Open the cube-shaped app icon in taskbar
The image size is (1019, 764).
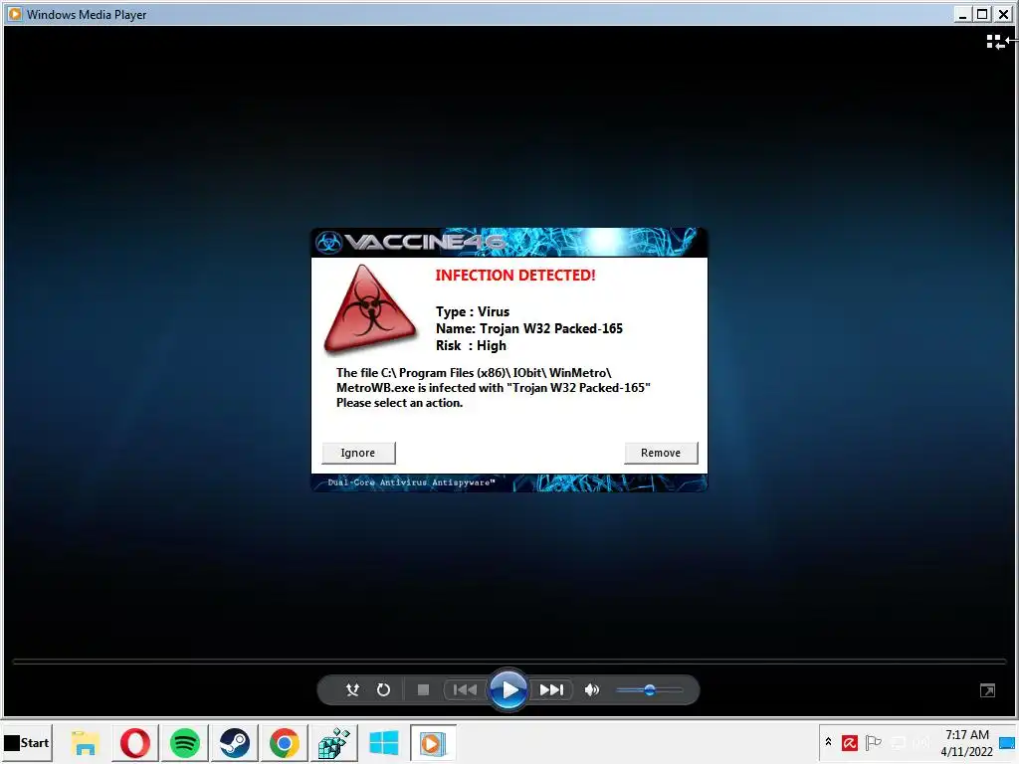point(334,742)
